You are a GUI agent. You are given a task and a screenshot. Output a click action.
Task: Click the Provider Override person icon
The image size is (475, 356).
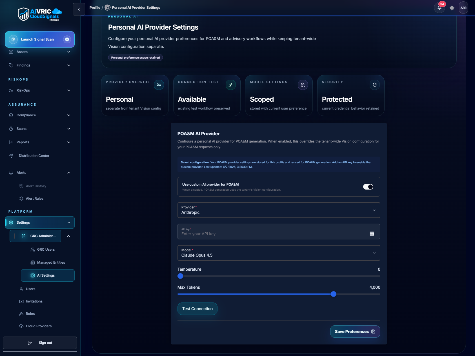tap(159, 85)
